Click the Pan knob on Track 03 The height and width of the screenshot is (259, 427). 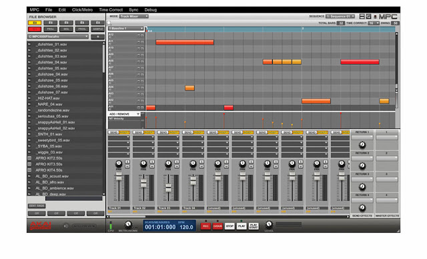click(x=168, y=164)
